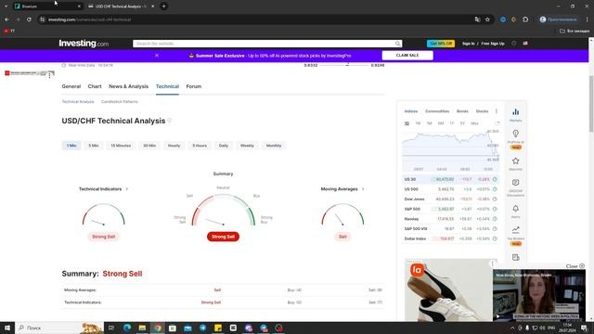Image resolution: width=594 pixels, height=334 pixels.
Task: Select the 15 Minutes timeframe
Action: (121, 146)
